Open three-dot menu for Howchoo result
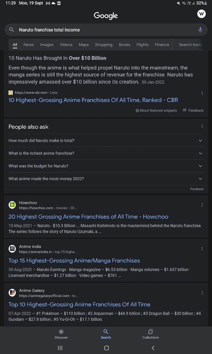The image size is (212, 354). coord(202,205)
